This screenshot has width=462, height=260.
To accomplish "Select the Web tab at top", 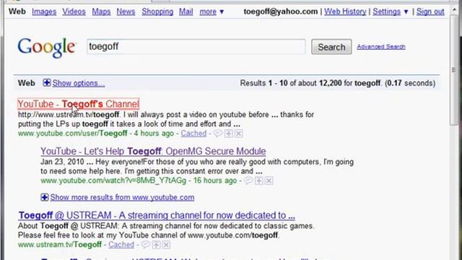I will 17,12.
